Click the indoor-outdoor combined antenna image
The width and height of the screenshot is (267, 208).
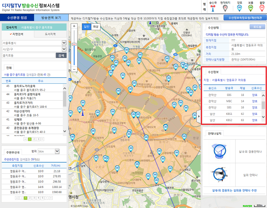click(219, 151)
